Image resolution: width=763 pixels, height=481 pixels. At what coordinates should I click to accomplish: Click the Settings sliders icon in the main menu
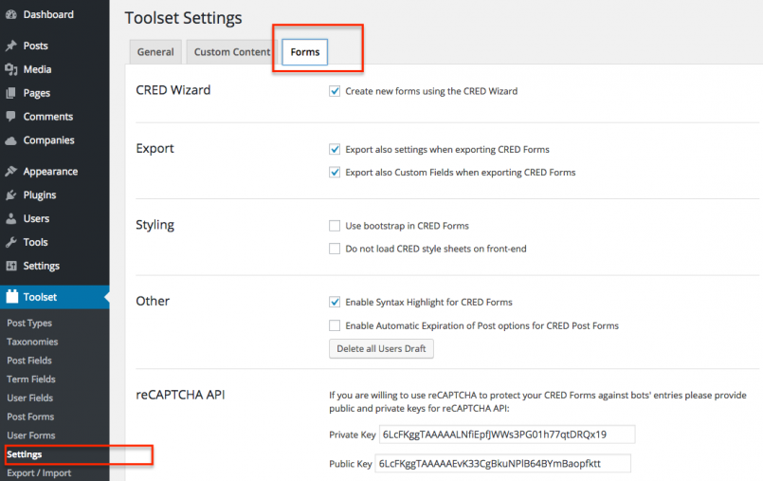pos(11,266)
